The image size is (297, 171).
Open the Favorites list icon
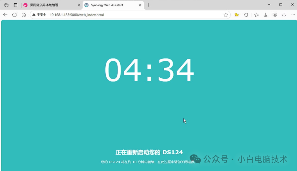(256, 15)
